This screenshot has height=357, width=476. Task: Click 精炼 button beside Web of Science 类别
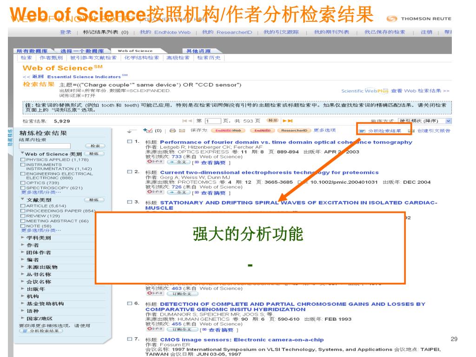click(x=94, y=154)
